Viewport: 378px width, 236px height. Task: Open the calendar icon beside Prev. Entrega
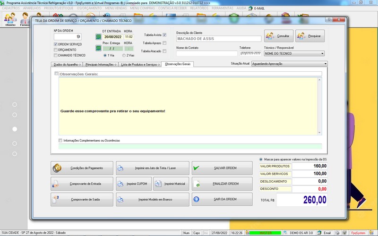(98, 48)
